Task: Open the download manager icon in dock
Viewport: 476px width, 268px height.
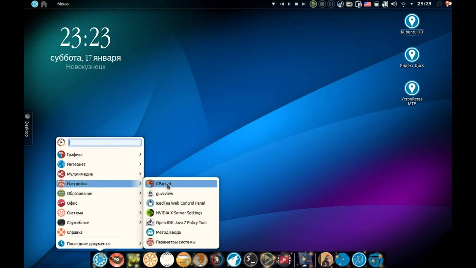Action: pyautogui.click(x=217, y=259)
